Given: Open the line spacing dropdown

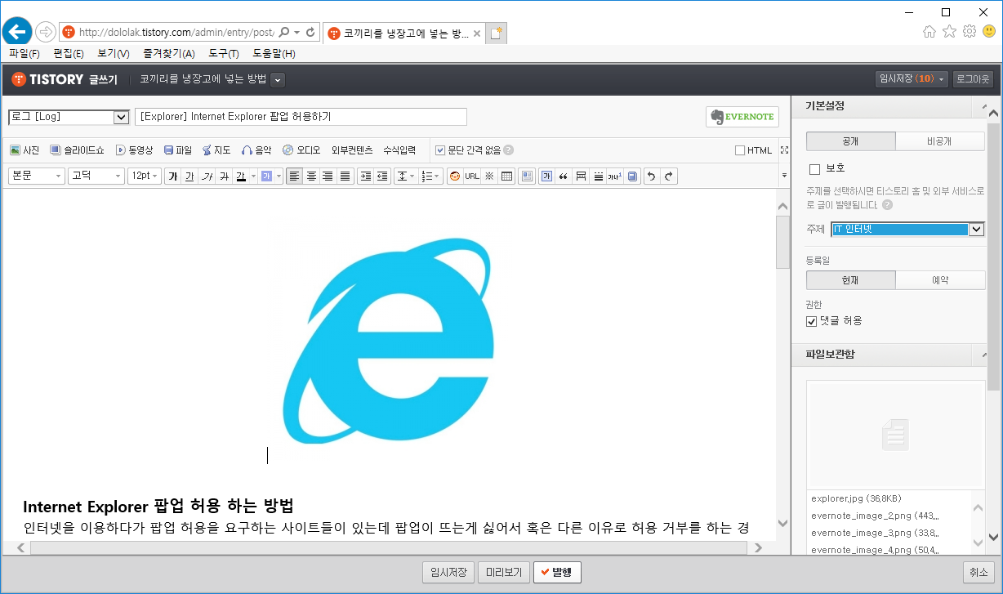Looking at the screenshot, I should pos(405,176).
